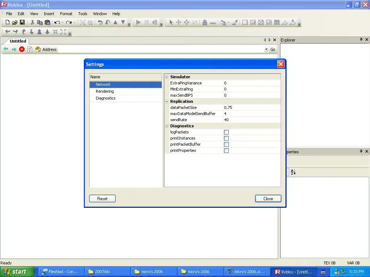The image size is (370, 277).
Task: Click the Pause simulation button
Action: (x=147, y=22)
